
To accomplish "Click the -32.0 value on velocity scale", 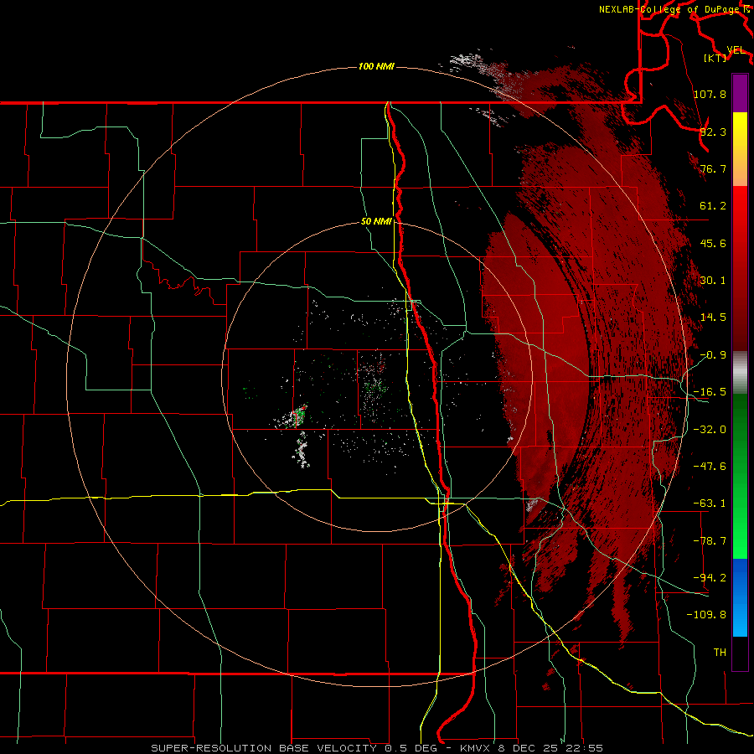I will (710, 430).
